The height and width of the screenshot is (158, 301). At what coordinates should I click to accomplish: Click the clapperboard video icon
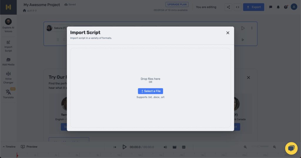(x=175, y=147)
